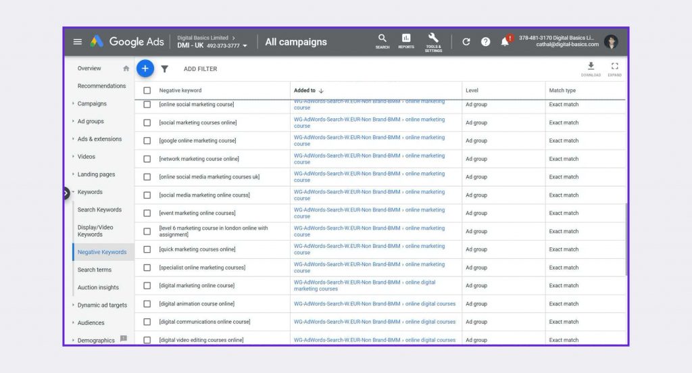Click the All campaigns page title
This screenshot has height=373, width=692.
click(x=296, y=42)
